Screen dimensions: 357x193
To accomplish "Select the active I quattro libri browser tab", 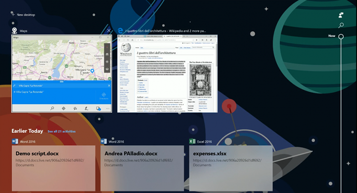I will click(173, 36).
